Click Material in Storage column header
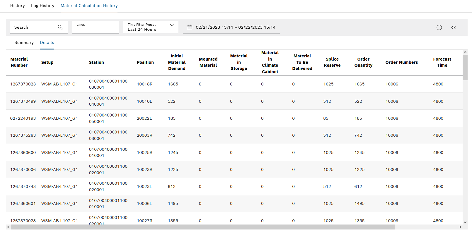The width and height of the screenshot is (472, 233). [239, 62]
